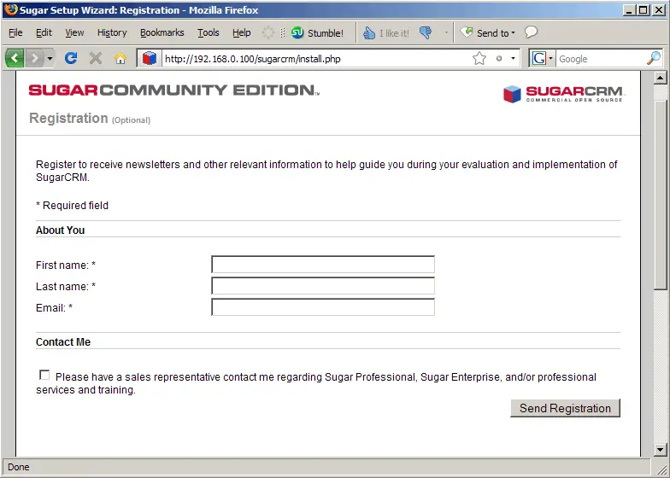Open the Send to toolbar menu
The image size is (670, 478).
click(x=487, y=32)
